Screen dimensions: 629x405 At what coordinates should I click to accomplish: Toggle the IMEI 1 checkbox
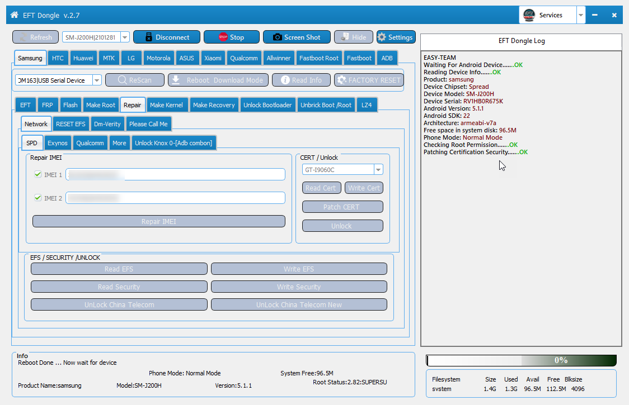click(x=37, y=174)
